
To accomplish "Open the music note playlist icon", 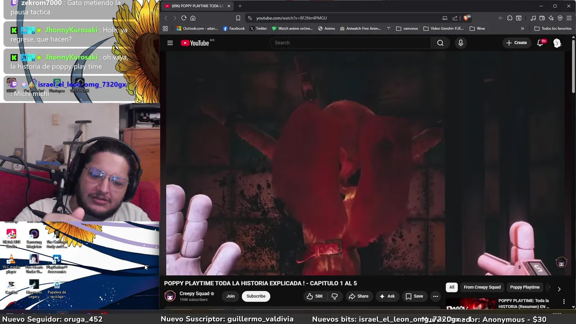I will pyautogui.click(x=533, y=18).
